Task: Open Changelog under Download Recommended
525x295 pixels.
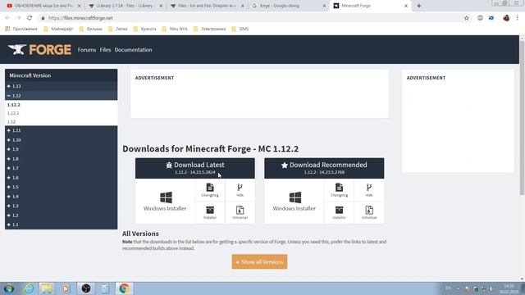Action: pyautogui.click(x=339, y=190)
